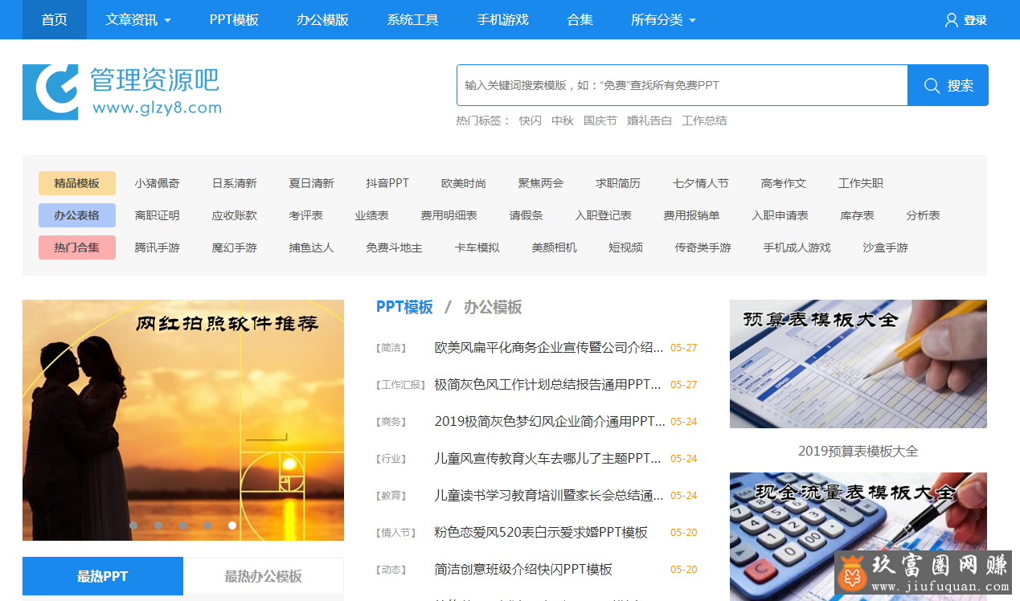Open the 捕鱼达人 link
The height and width of the screenshot is (601, 1020).
(x=311, y=247)
